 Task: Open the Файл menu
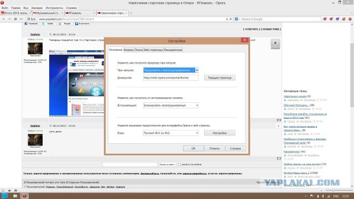(5, 8)
